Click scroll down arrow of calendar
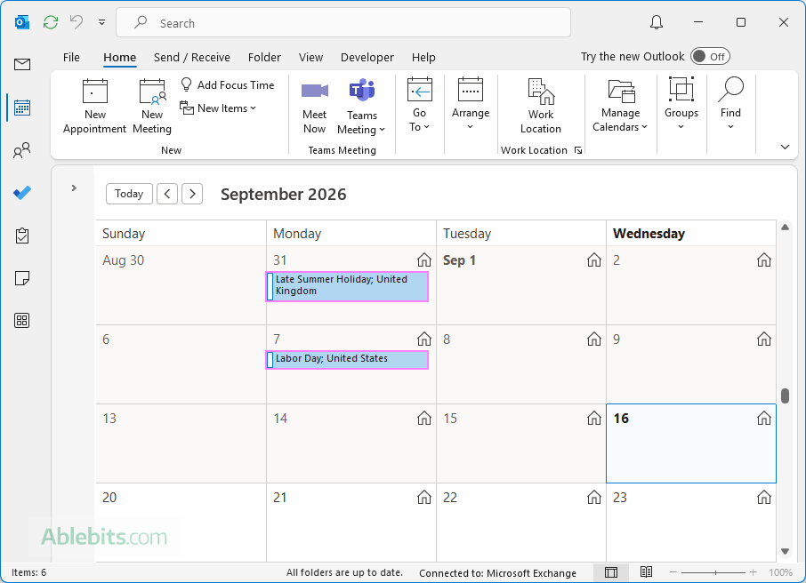 click(x=785, y=551)
